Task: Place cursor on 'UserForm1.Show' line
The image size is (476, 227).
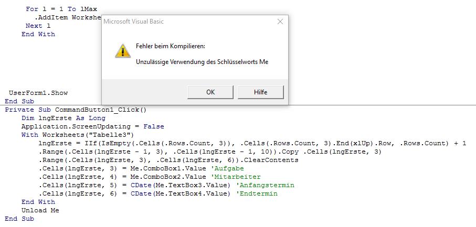Action: pyautogui.click(x=38, y=93)
